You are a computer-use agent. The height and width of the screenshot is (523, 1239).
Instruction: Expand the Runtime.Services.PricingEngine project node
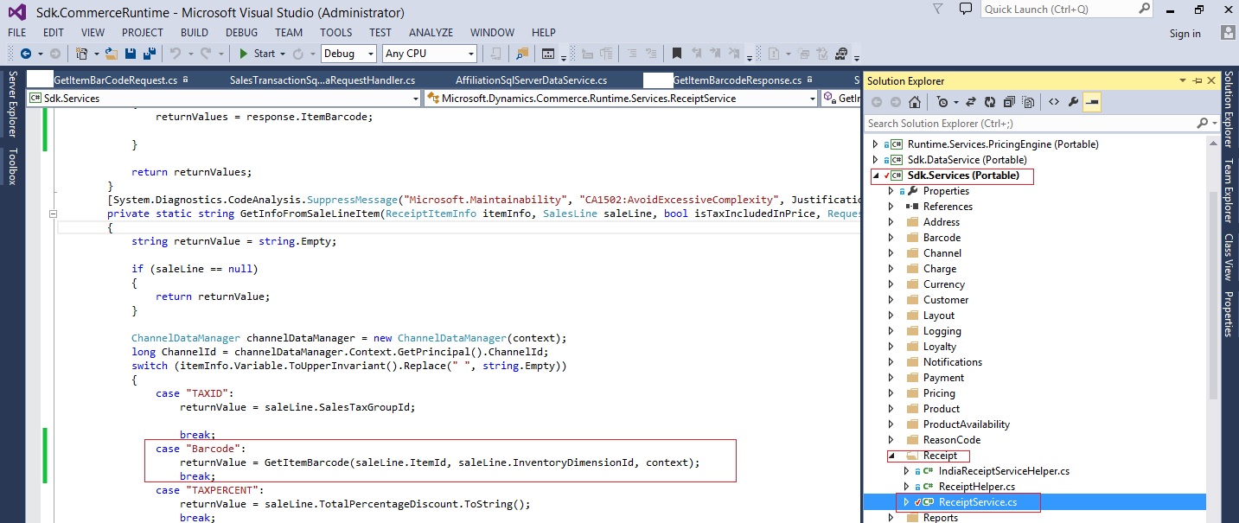[x=876, y=144]
